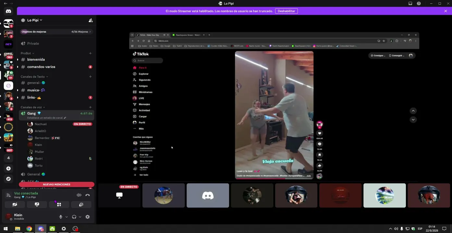Invite people to Lo Pipi server
This screenshot has width=452, height=233.
pyautogui.click(x=91, y=20)
